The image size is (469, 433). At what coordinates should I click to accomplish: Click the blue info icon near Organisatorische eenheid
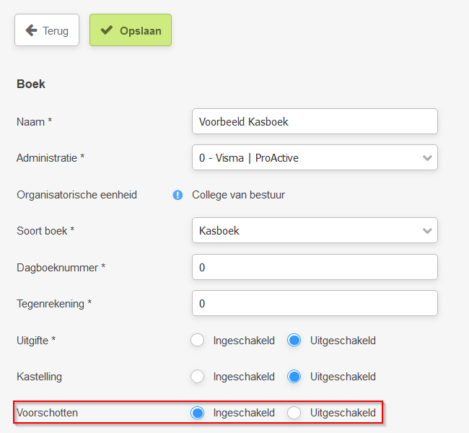click(177, 195)
